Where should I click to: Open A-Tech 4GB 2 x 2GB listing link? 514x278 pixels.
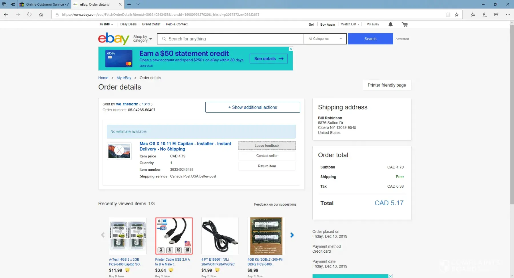pyautogui.click(x=126, y=262)
